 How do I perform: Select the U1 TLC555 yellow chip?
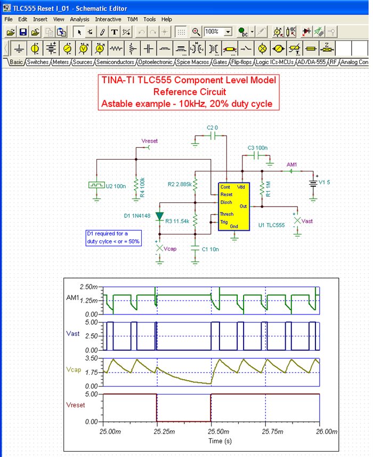click(x=234, y=207)
